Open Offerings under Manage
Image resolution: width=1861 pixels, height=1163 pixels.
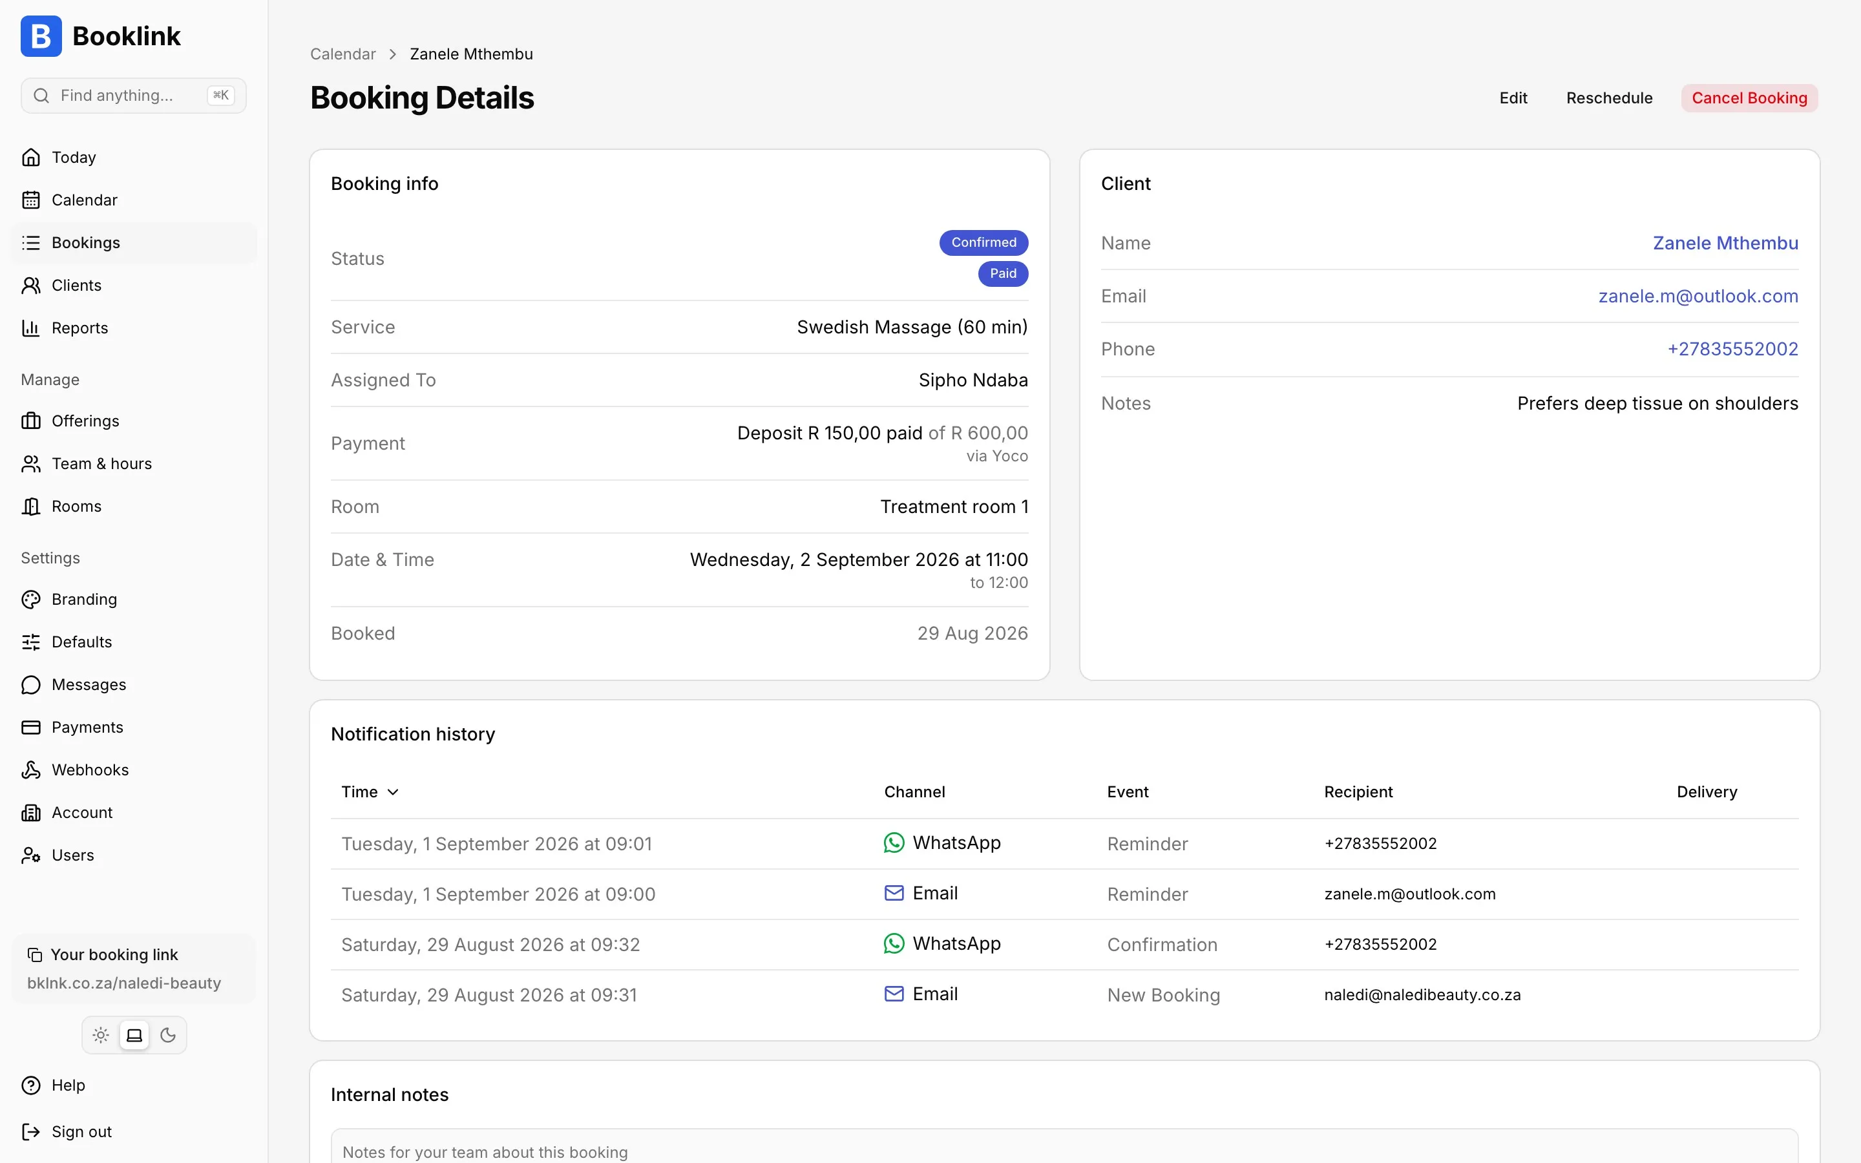pyautogui.click(x=134, y=421)
